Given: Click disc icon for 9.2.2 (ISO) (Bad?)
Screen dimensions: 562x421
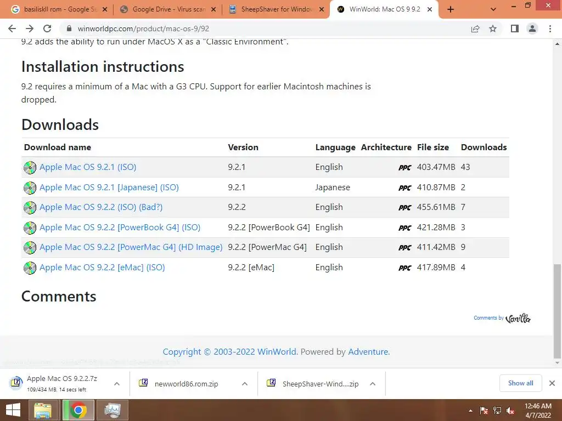Looking at the screenshot, I should point(30,208).
